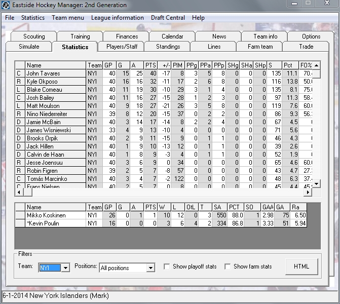Select the Standings tab
The width and height of the screenshot is (340, 304).
[x=168, y=47]
